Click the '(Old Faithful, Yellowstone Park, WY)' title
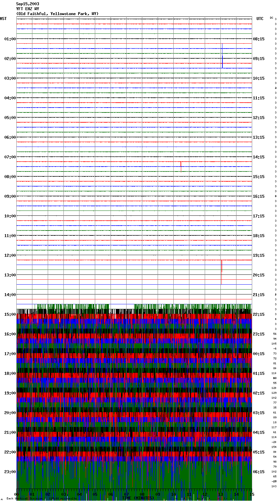The height and width of the screenshot is (503, 278). [x=57, y=14]
